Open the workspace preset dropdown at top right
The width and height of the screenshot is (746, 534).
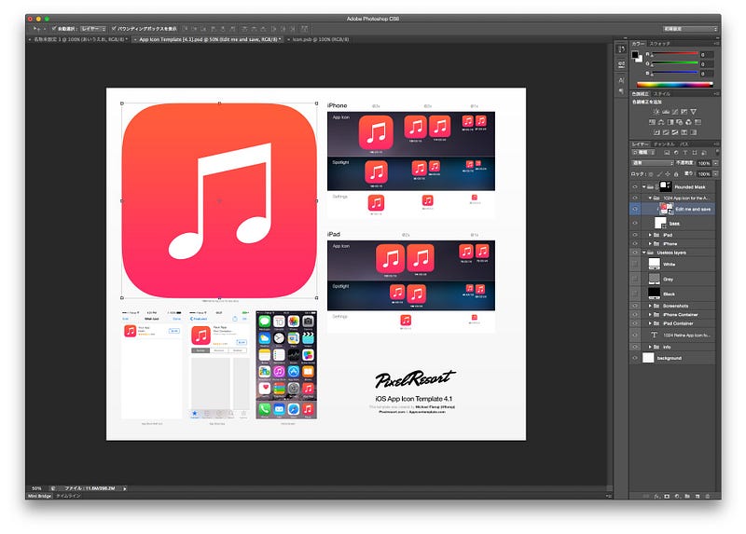pyautogui.click(x=690, y=29)
